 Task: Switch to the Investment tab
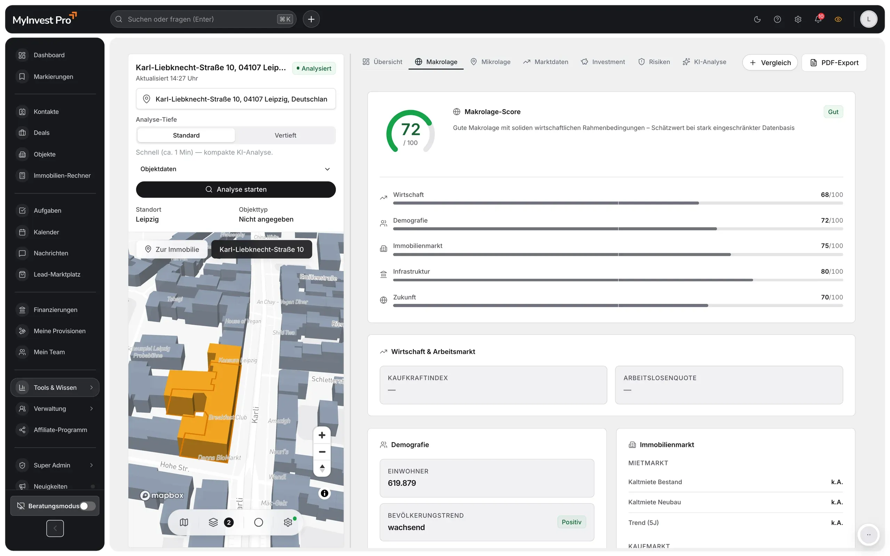(603, 62)
